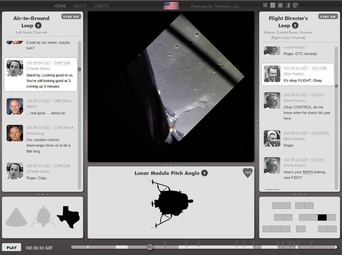Open the Twitter share icon
The image size is (342, 255).
tap(280, 5)
